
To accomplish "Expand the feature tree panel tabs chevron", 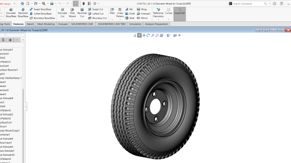I will (23, 40).
